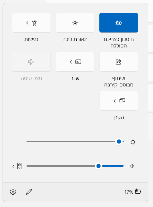Toggle Nearby sharing (שיתוף מבוסס-קירבה) tile
This screenshot has width=153, height=207.
point(119,62)
